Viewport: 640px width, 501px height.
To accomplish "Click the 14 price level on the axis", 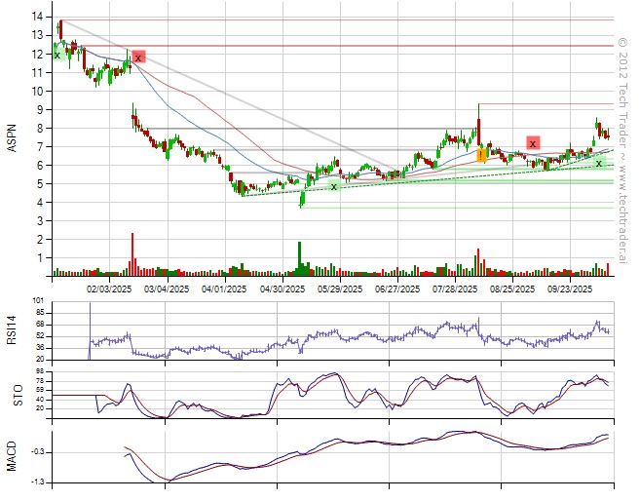I will [36, 18].
